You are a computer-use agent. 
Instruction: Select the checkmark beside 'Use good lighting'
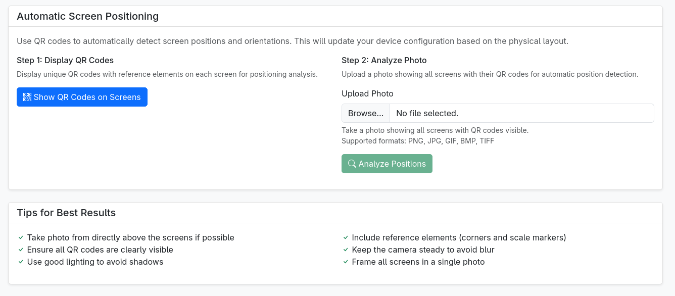click(x=21, y=262)
